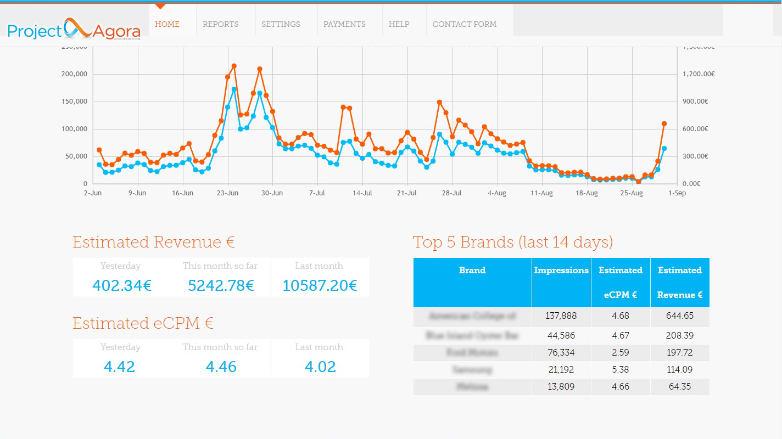
Task: Click the Project Agora logo
Action: tap(74, 30)
